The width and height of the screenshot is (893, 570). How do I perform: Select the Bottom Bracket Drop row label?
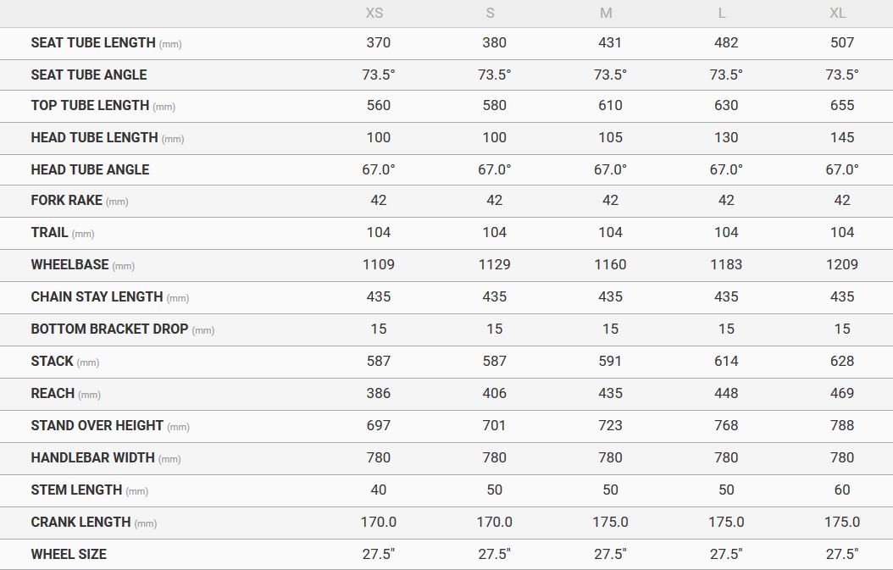(109, 329)
